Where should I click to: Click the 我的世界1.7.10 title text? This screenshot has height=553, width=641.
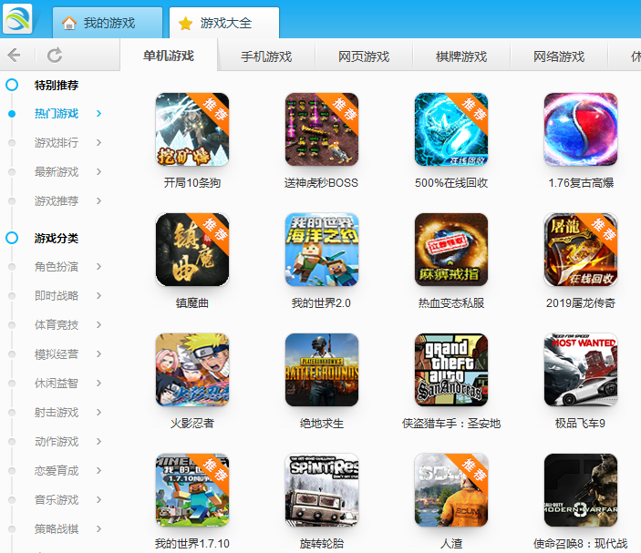(192, 544)
